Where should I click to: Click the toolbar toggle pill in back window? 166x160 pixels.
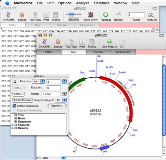(x=155, y=9)
